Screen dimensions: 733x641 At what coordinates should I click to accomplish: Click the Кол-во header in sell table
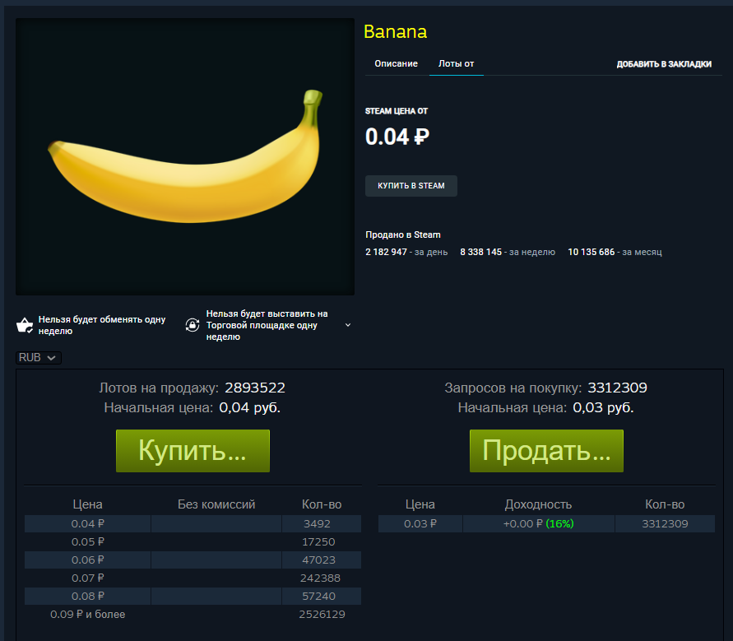coord(322,504)
